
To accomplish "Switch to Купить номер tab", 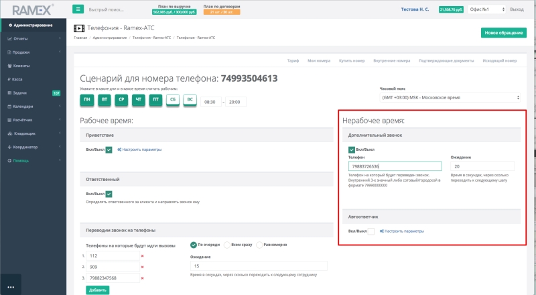I will (x=352, y=61).
